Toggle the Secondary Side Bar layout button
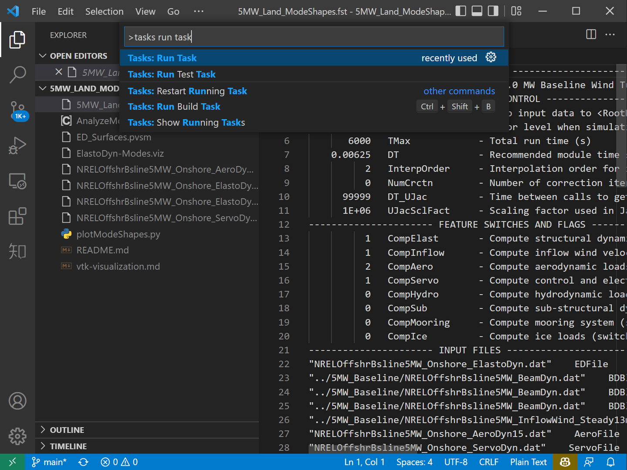Image resolution: width=627 pixels, height=470 pixels. [x=493, y=11]
